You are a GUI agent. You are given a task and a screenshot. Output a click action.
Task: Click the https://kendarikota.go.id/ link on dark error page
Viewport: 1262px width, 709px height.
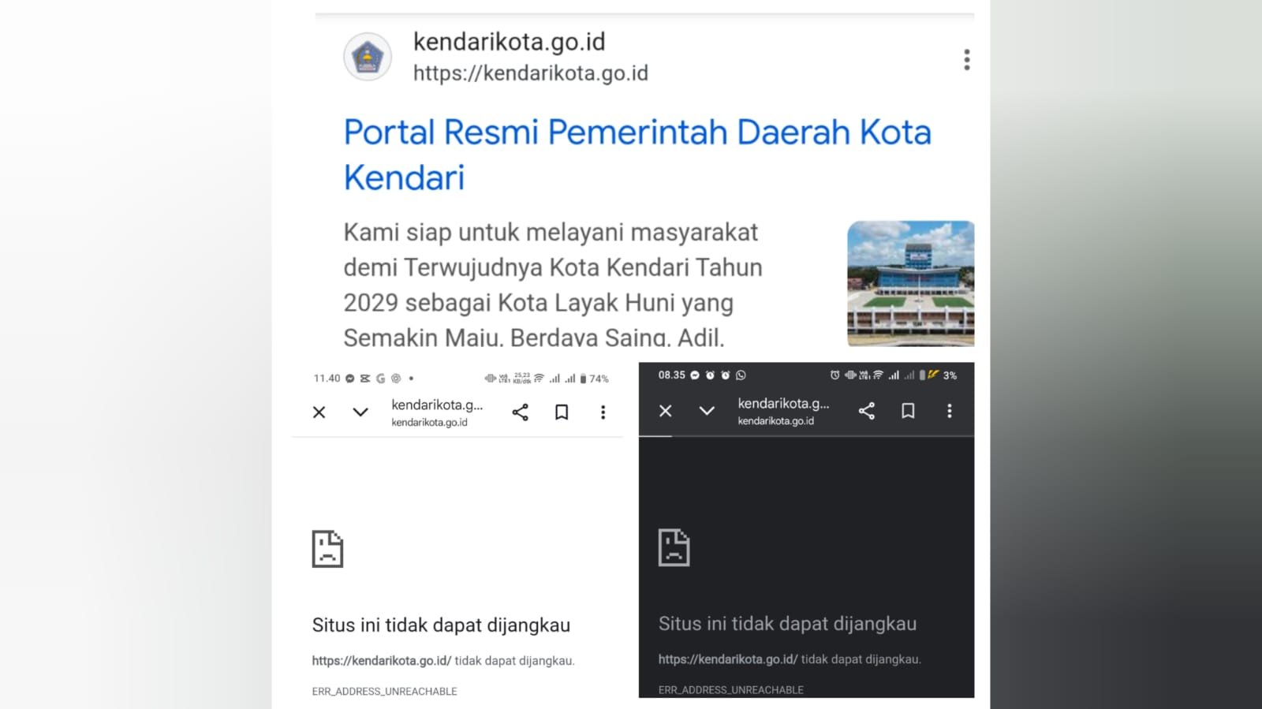point(728,659)
